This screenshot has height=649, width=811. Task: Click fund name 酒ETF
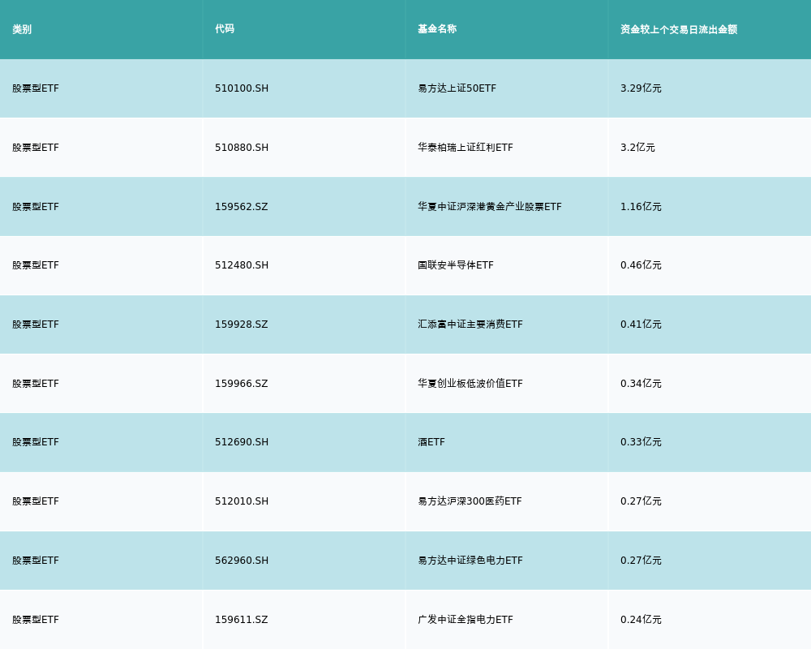point(431,442)
